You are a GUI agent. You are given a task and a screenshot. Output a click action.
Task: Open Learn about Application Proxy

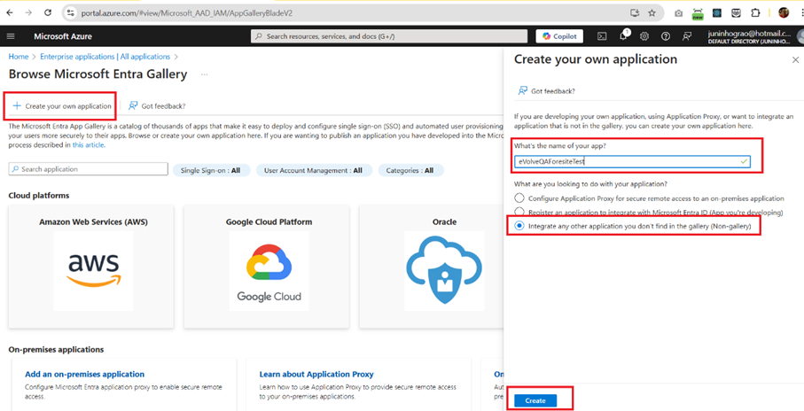point(316,374)
